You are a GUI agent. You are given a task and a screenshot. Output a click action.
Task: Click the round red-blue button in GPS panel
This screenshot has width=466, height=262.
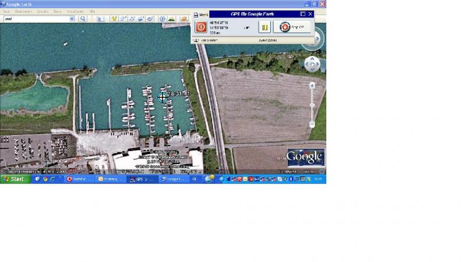tap(285, 27)
